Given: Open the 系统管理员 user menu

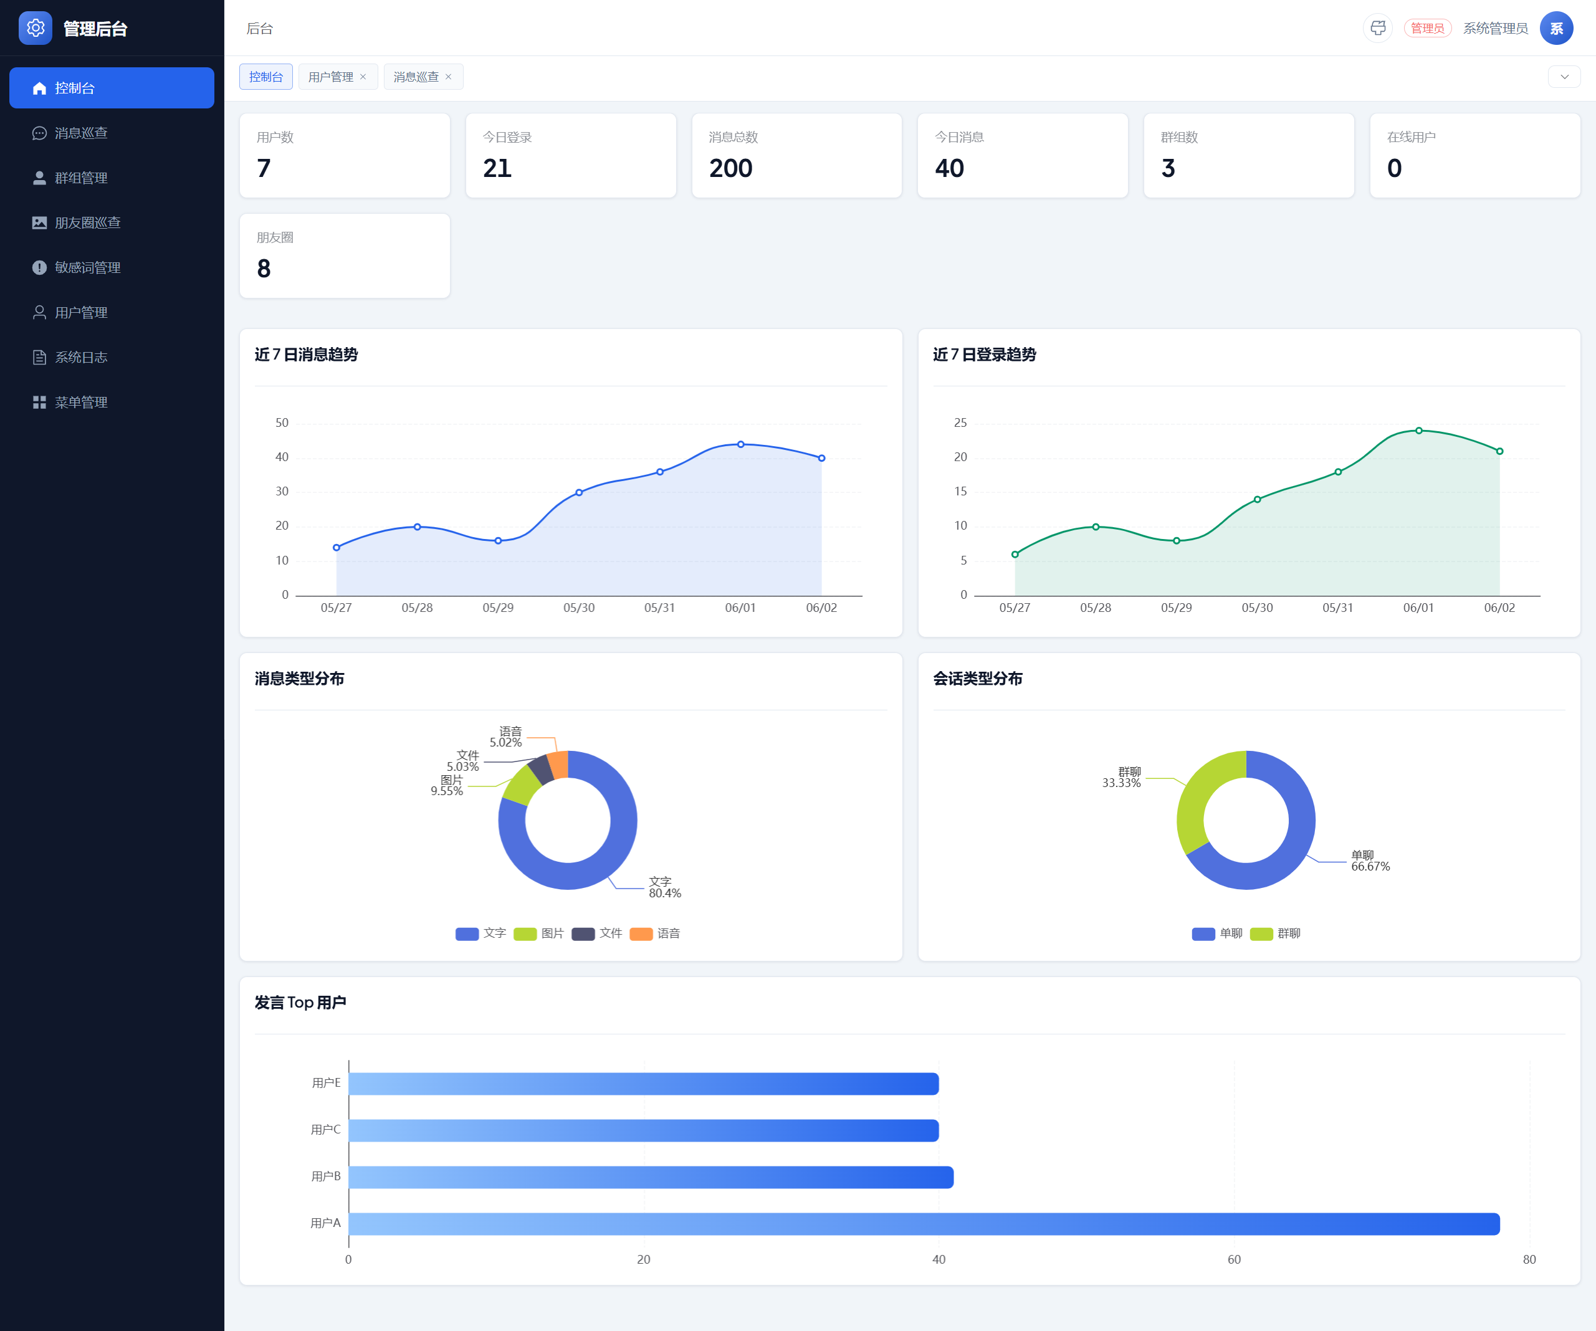Looking at the screenshot, I should point(1495,28).
